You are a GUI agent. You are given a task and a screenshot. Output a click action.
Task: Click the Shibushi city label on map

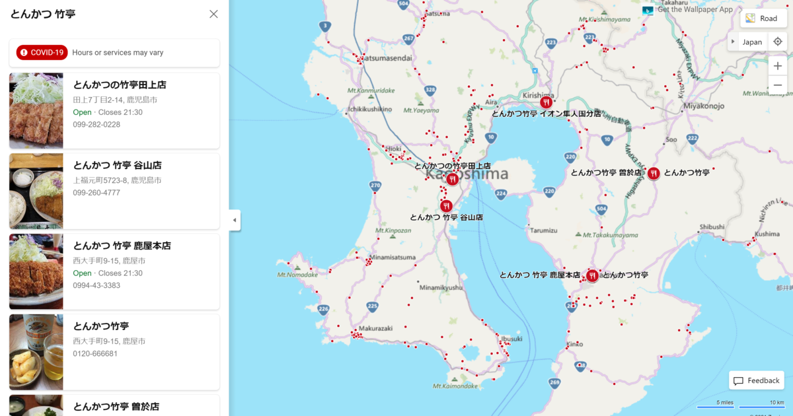[x=712, y=227]
